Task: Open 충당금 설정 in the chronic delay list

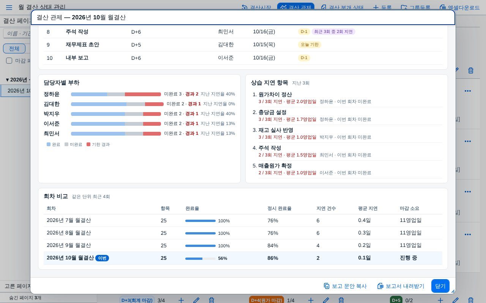Action: click(273, 112)
